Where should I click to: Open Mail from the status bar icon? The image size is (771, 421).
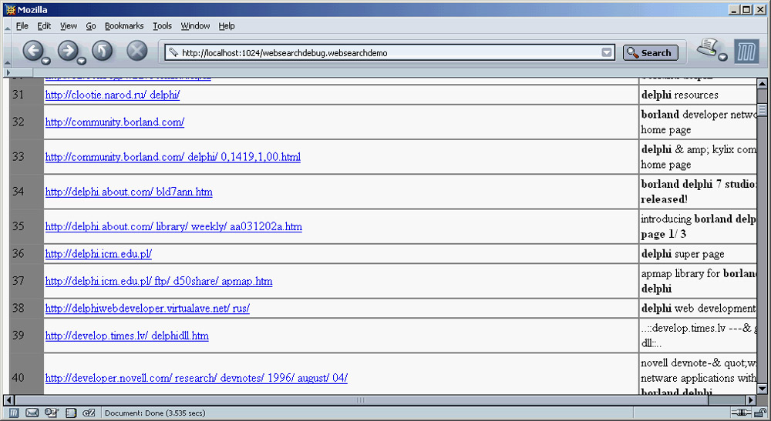(x=32, y=413)
